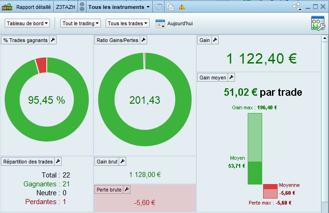Click the Gain brut header label

[107, 162]
